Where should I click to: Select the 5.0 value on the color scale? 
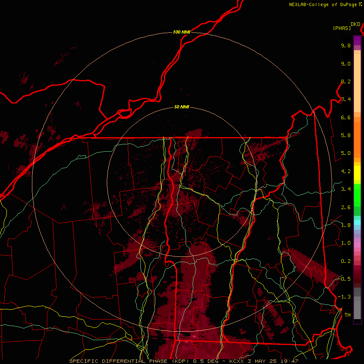click(x=346, y=153)
